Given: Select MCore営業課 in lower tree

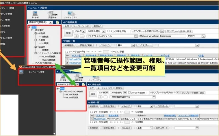Looking at the screenshot, I should pos(72,94).
